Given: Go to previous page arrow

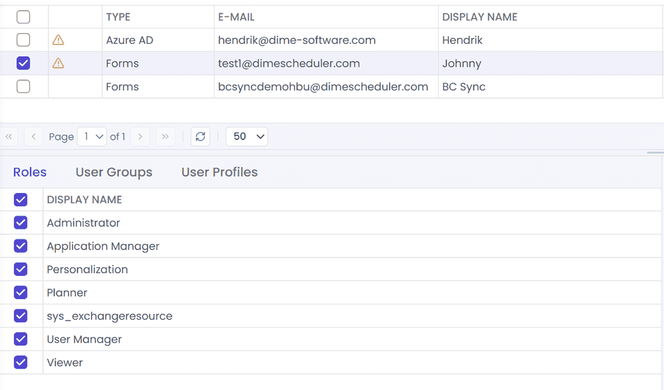Looking at the screenshot, I should (x=33, y=137).
